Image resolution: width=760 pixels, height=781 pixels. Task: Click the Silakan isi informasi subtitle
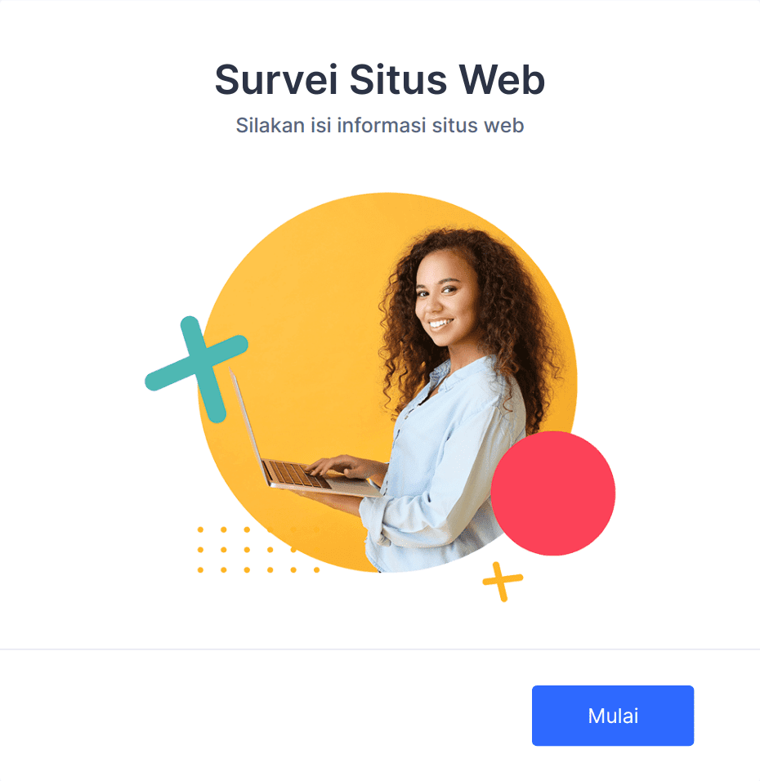click(x=380, y=125)
